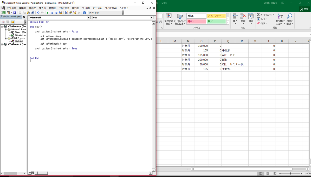The height and width of the screenshot is (177, 311).
Task: Open the ツール(T) menu
Action: coord(86,8)
